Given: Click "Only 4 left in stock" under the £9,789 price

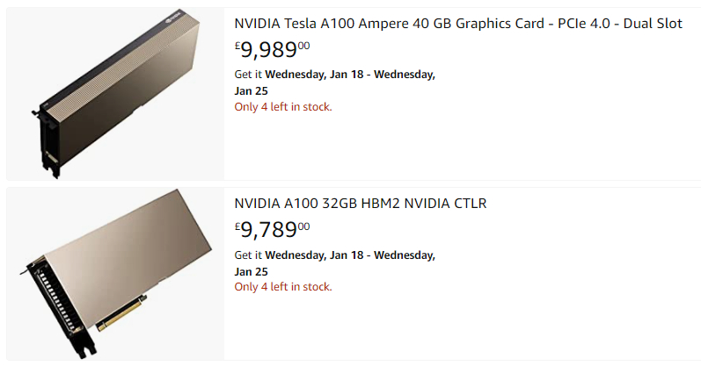Looking at the screenshot, I should (x=283, y=287).
